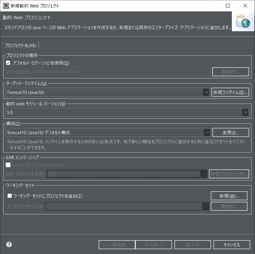Click the 完了(F) finish button

193,245
